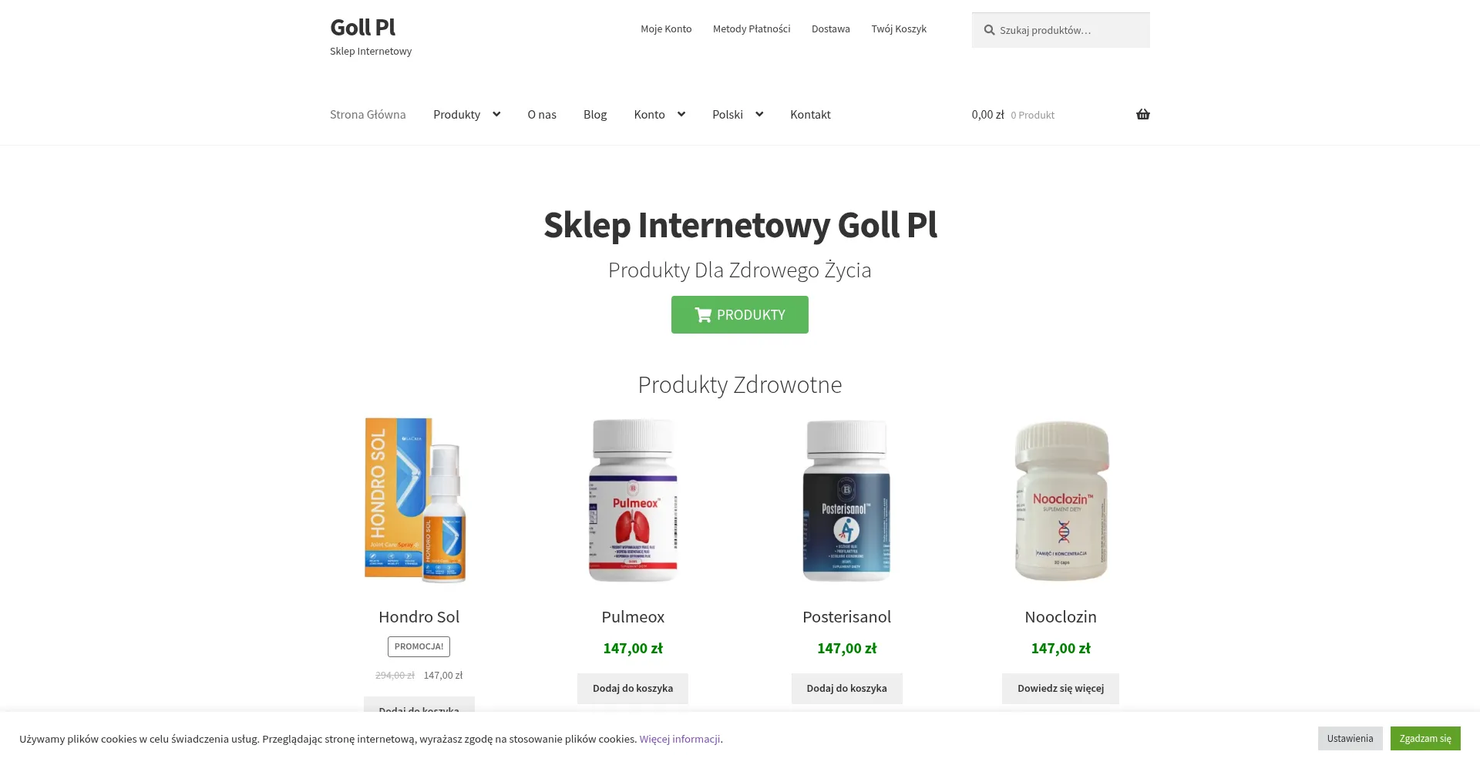Image resolution: width=1480 pixels, height=765 pixels.
Task: Open cookie Ustawienia settings
Action: tap(1350, 738)
